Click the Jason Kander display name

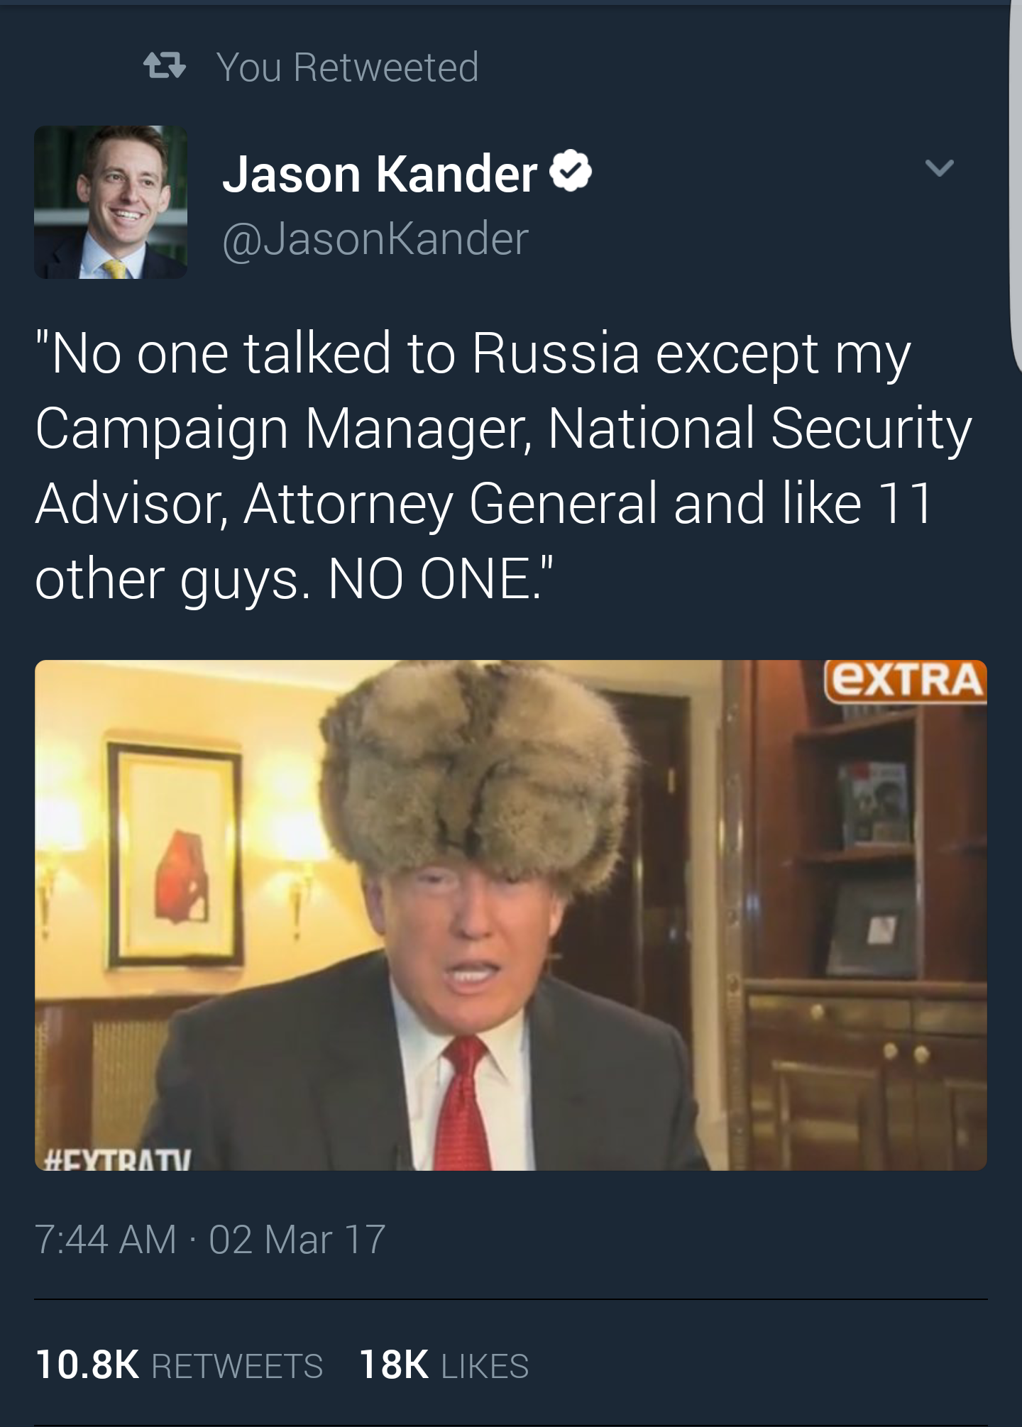380,175
